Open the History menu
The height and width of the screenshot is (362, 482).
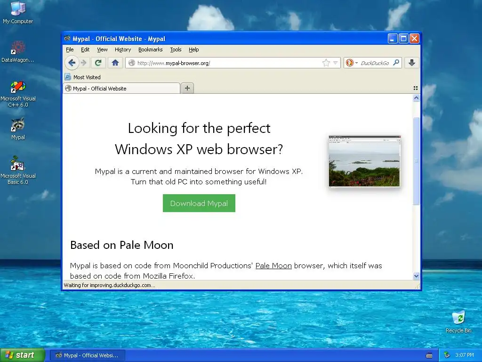[x=123, y=49]
